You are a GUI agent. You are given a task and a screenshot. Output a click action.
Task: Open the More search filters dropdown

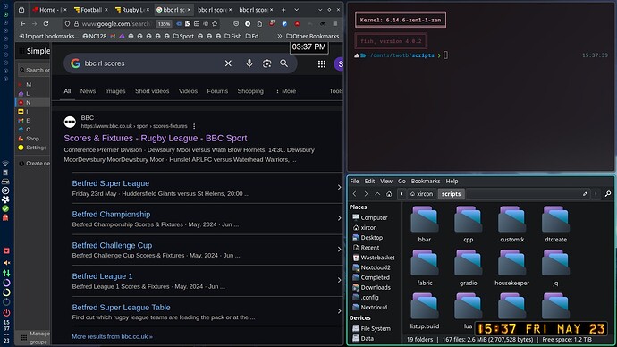pos(285,91)
